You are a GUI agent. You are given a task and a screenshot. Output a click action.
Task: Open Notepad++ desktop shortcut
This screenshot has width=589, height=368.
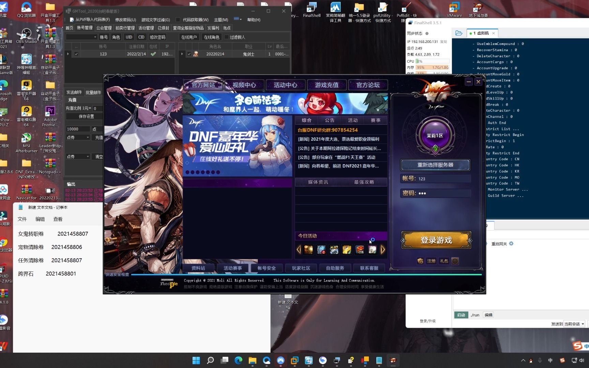[x=50, y=166]
